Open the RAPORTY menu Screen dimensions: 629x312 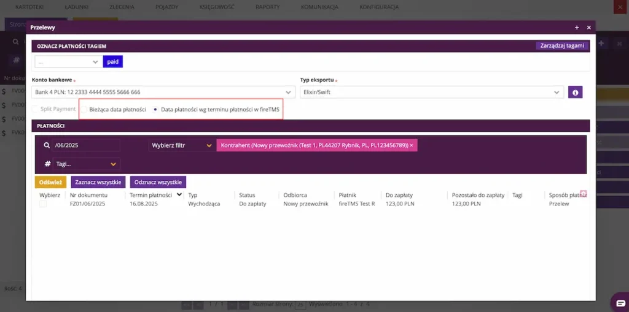pyautogui.click(x=268, y=7)
